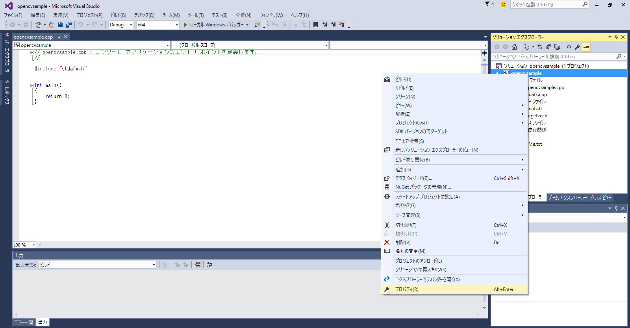630x328 pixels.
Task: Click the Save All toolbar icon
Action: pyautogui.click(x=69, y=25)
